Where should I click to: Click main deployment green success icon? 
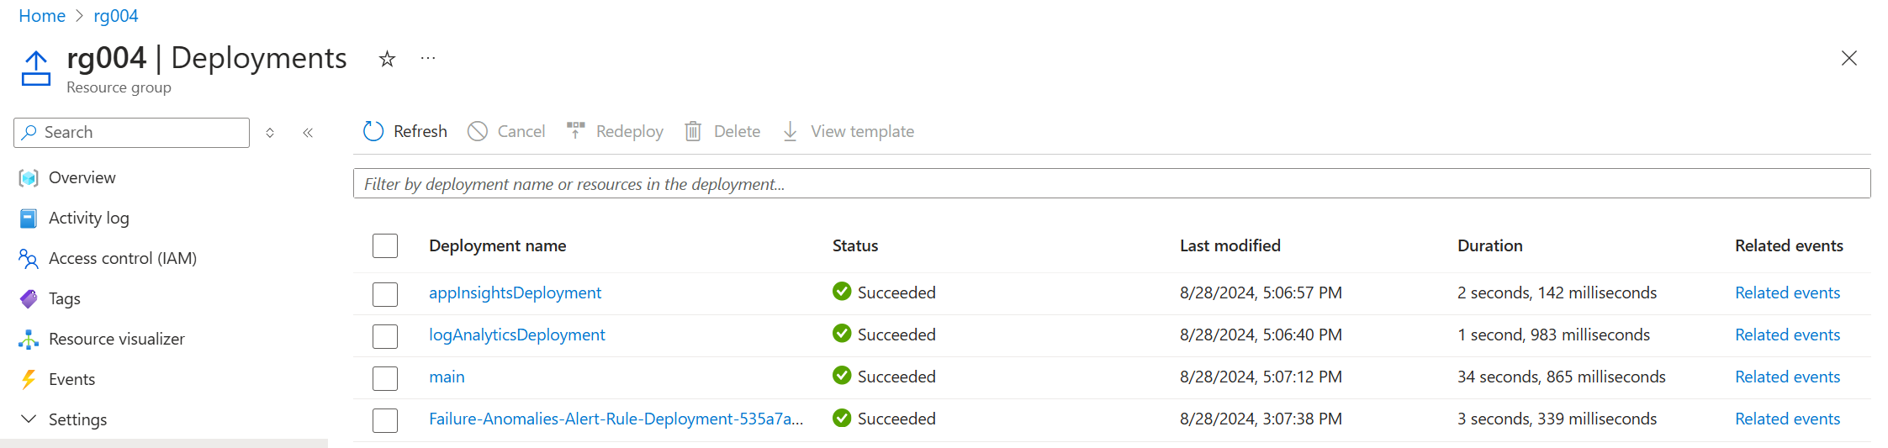pos(842,376)
